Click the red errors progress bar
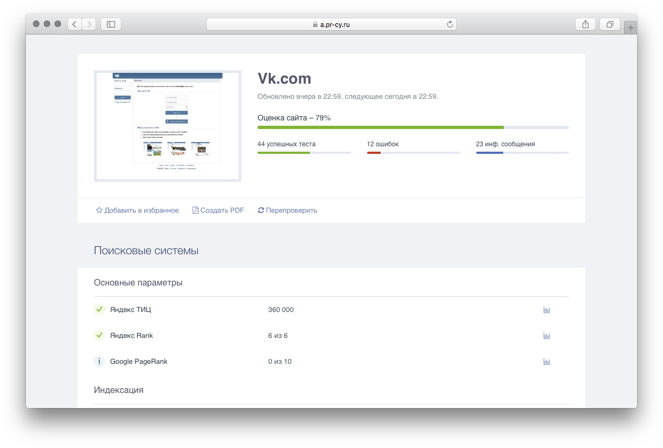The width and height of the screenshot is (663, 448). 414,153
